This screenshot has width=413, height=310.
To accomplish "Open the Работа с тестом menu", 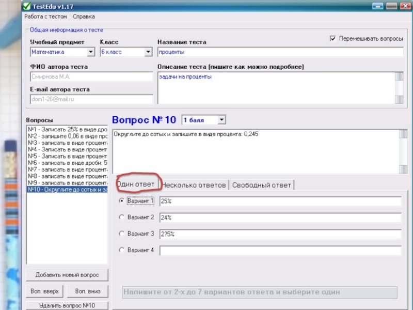I will coord(45,17).
